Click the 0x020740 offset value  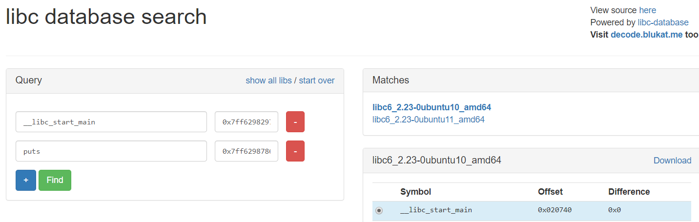pyautogui.click(x=555, y=210)
